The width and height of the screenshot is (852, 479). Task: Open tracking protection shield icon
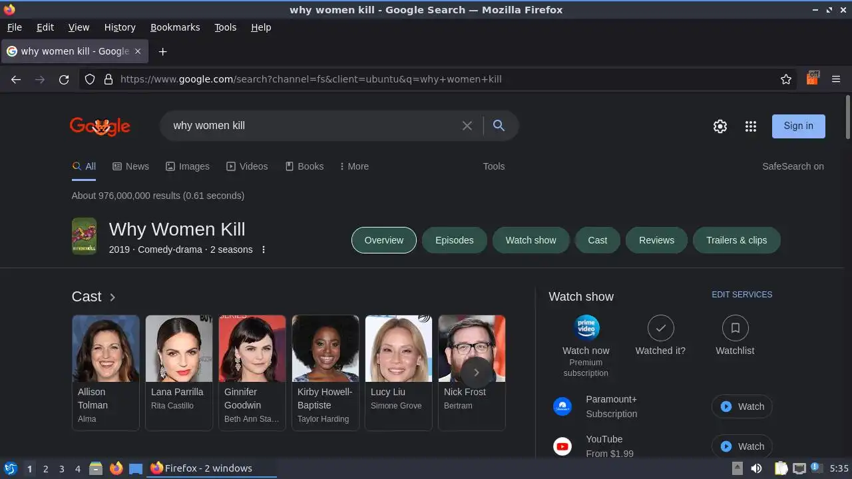(x=90, y=79)
